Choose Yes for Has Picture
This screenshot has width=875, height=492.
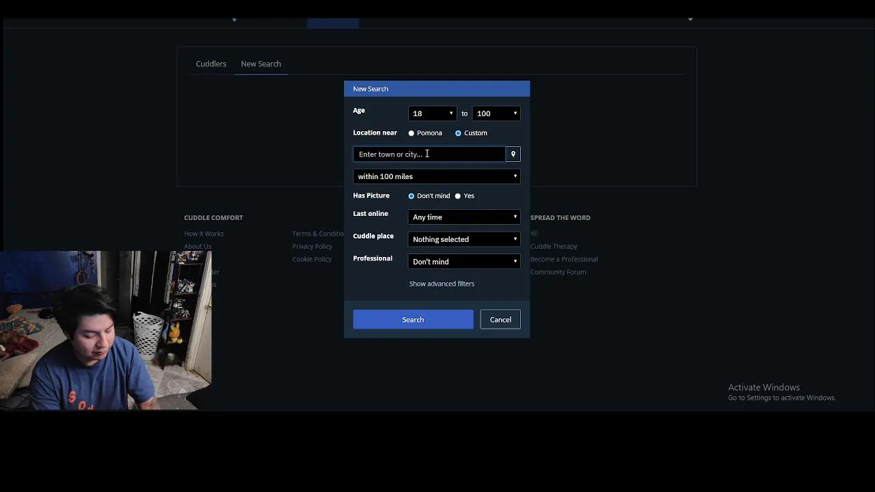458,196
